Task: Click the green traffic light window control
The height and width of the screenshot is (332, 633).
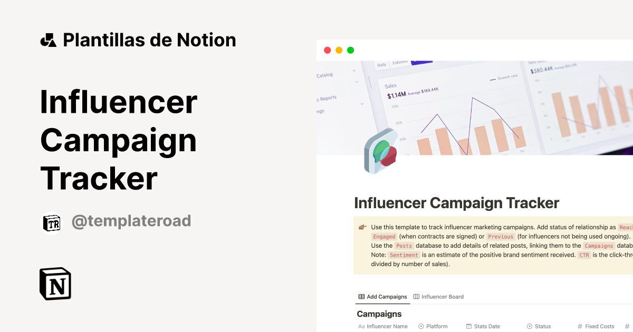Action: click(350, 50)
